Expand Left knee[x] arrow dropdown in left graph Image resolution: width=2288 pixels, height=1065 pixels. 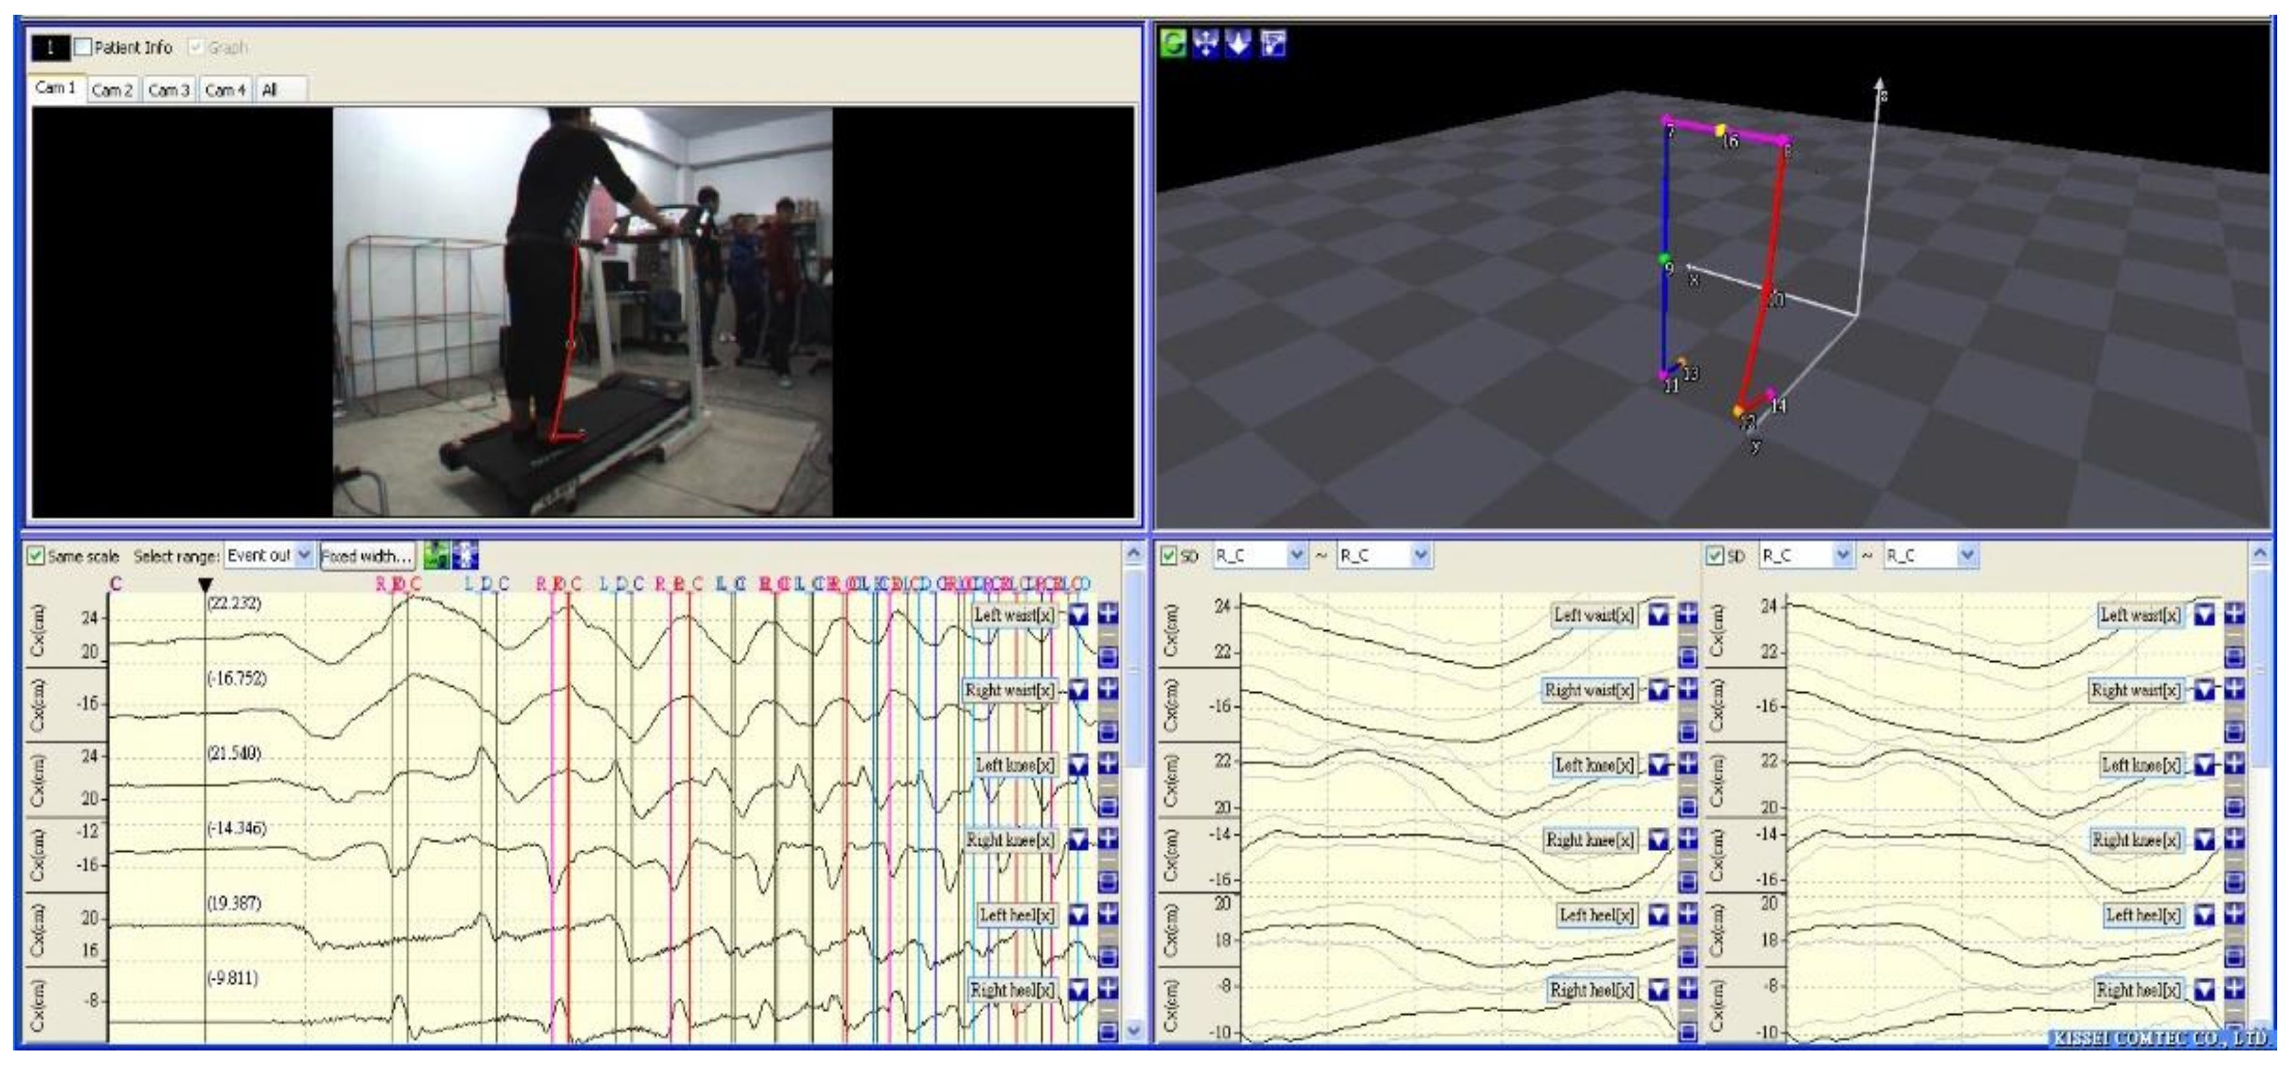coord(1078,764)
